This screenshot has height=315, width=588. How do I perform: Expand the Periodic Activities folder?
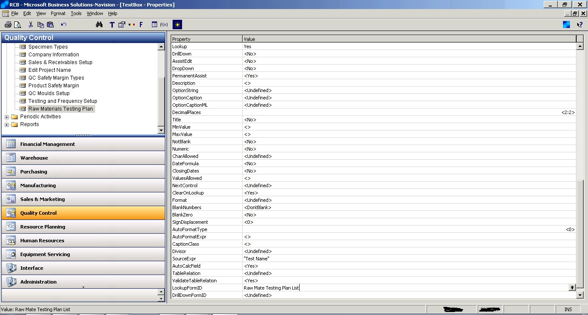(x=6, y=117)
